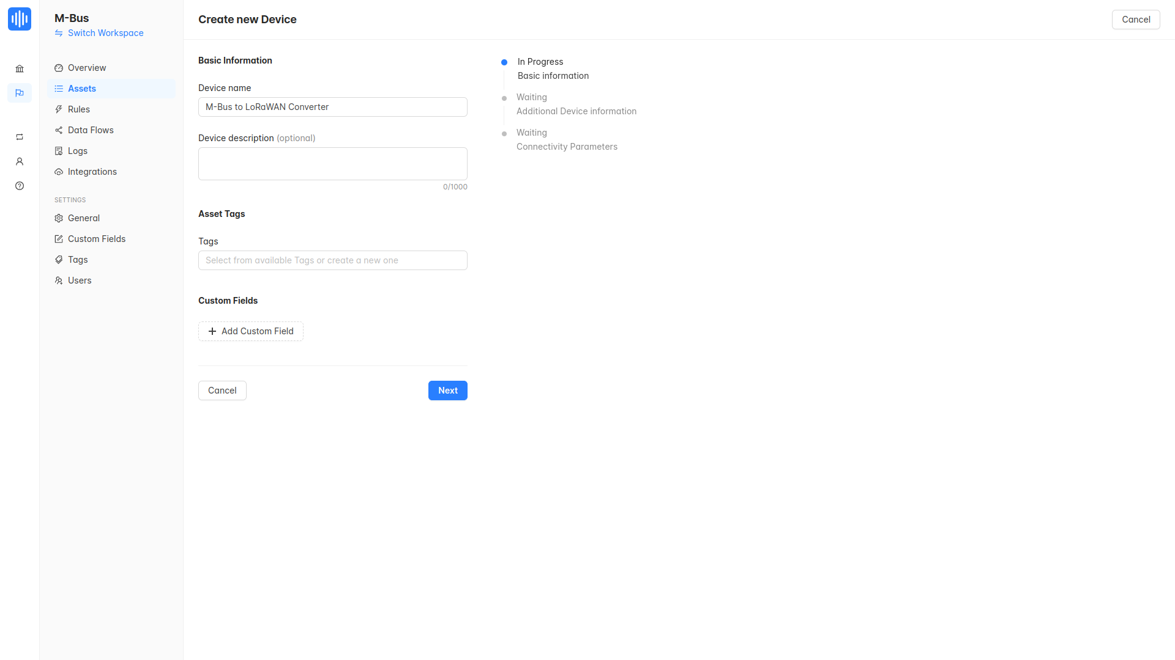Click the plus icon on Add Custom Field
The image size is (1175, 660).
tap(212, 331)
